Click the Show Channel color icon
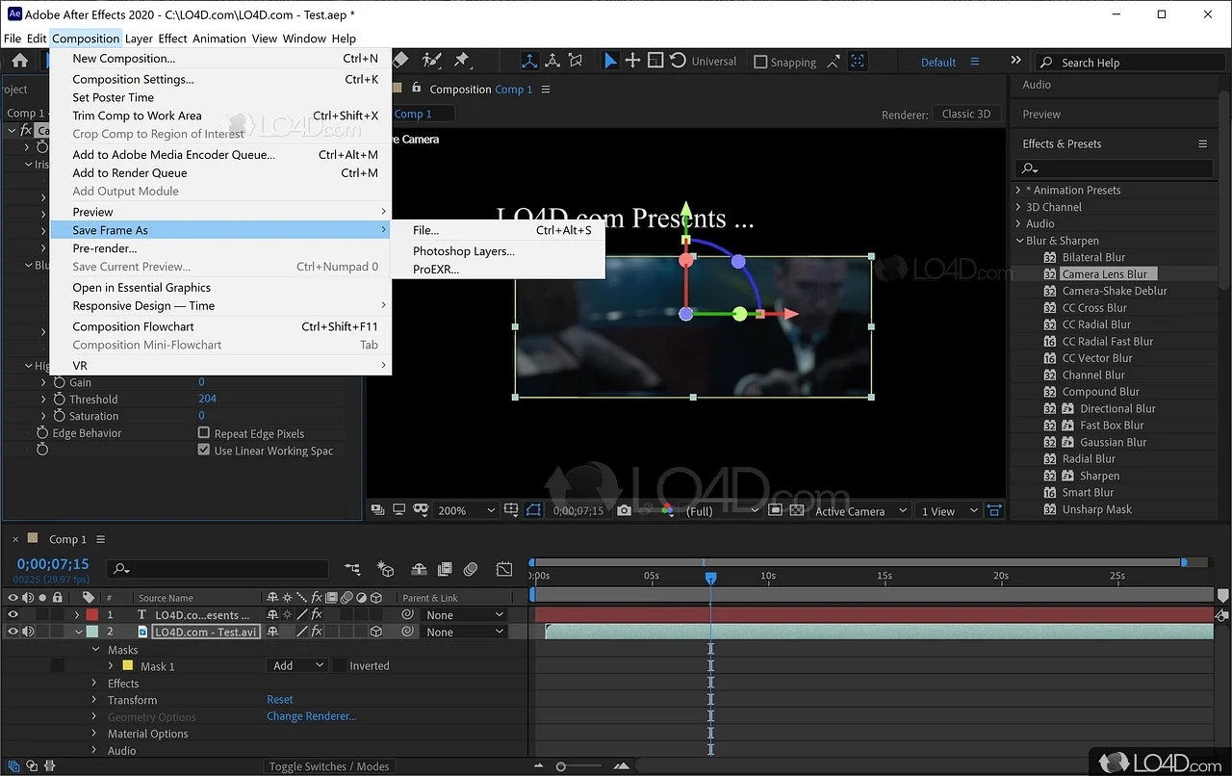 (667, 510)
